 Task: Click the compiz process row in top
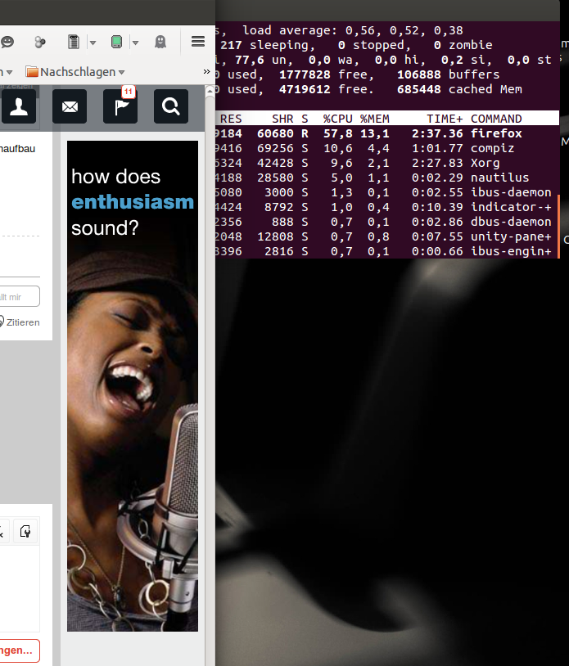[387, 148]
